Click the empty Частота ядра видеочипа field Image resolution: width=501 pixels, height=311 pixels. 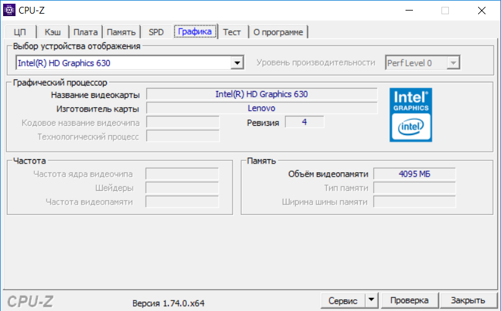(x=182, y=174)
